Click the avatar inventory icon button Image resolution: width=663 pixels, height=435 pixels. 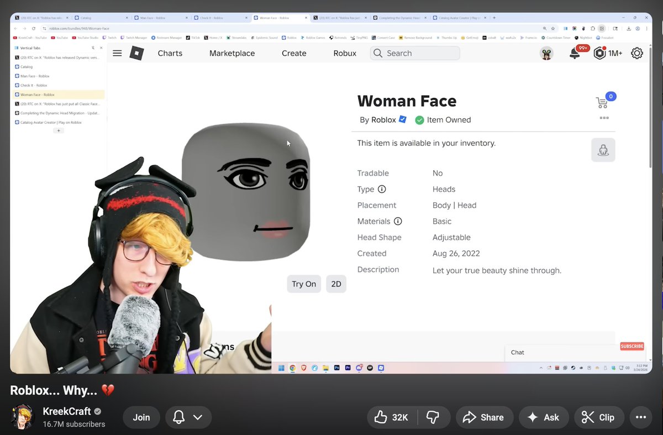[x=603, y=150]
